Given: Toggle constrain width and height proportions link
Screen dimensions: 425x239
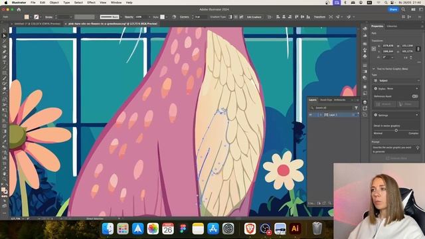Looking at the screenshot, I should coord(418,48).
